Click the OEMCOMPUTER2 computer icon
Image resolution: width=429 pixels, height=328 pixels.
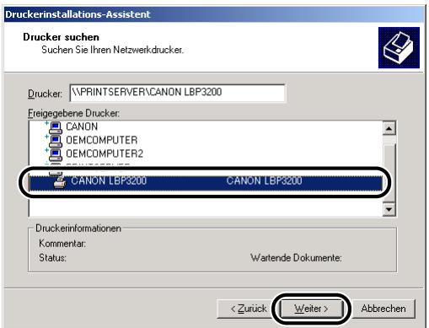pos(56,154)
